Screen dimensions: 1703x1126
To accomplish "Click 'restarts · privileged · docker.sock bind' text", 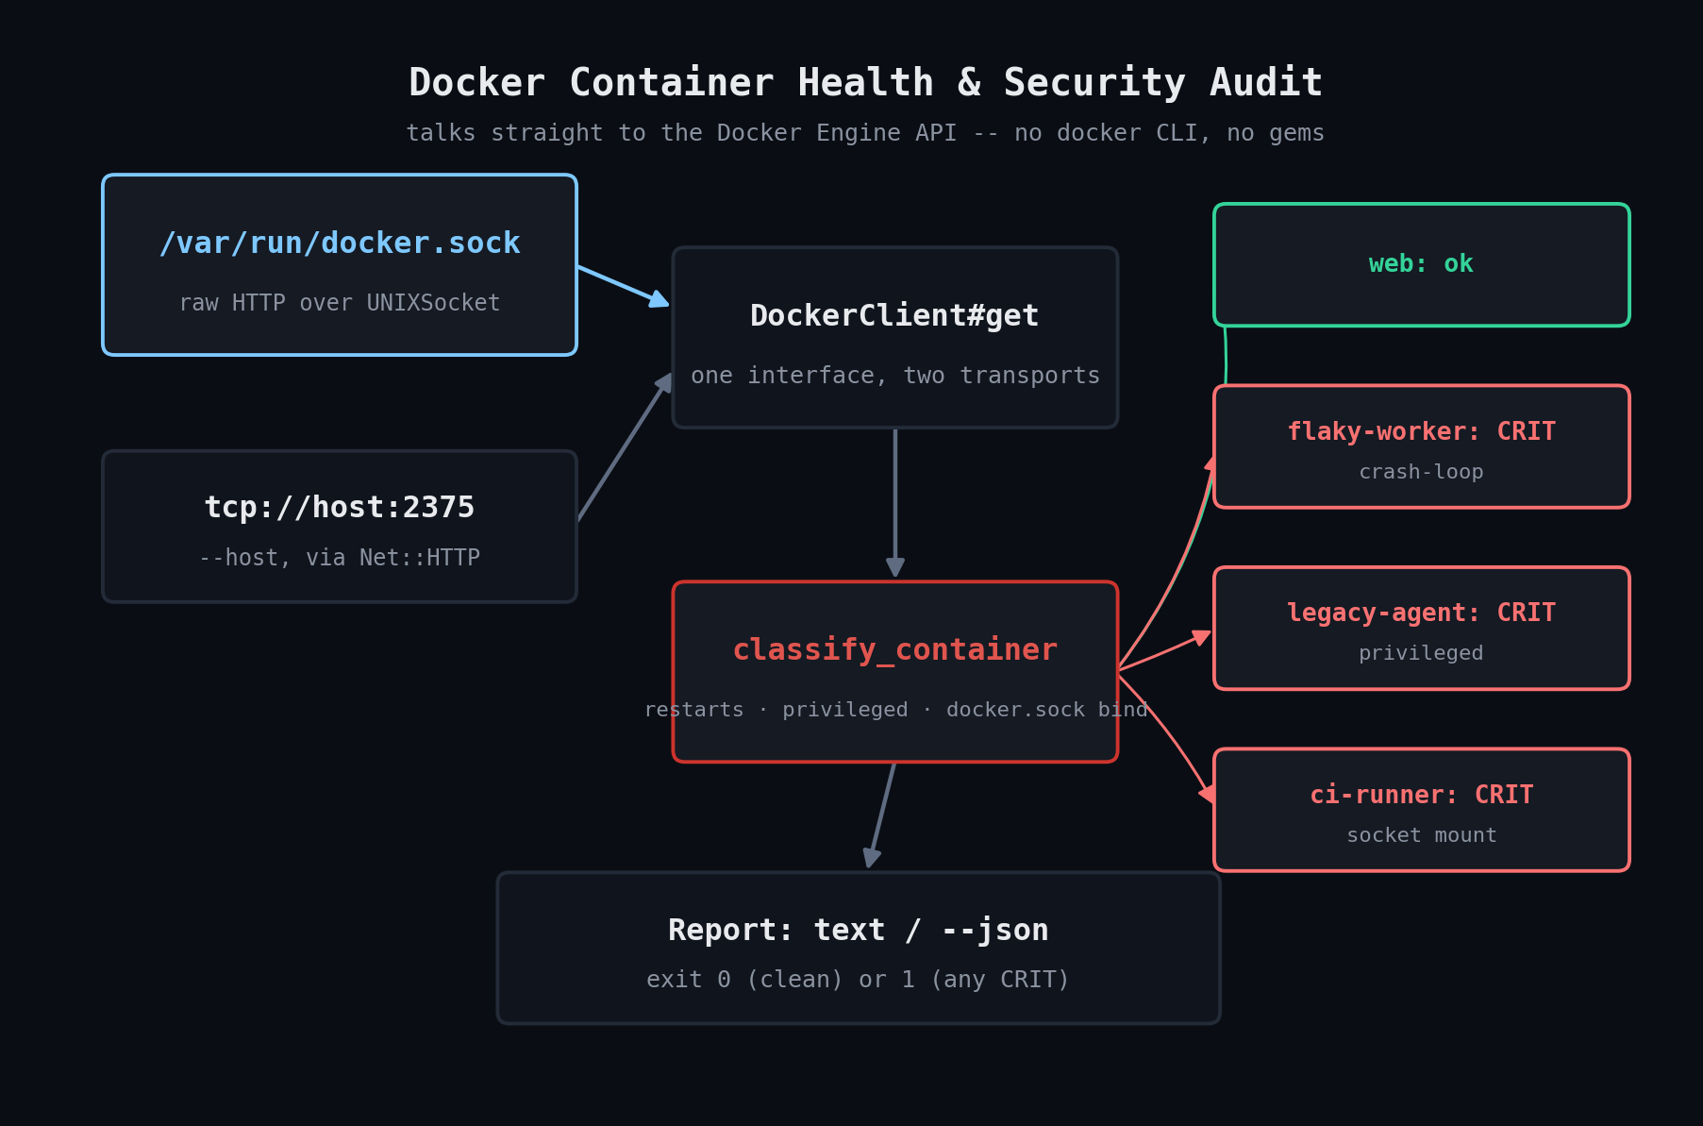I will 895,710.
